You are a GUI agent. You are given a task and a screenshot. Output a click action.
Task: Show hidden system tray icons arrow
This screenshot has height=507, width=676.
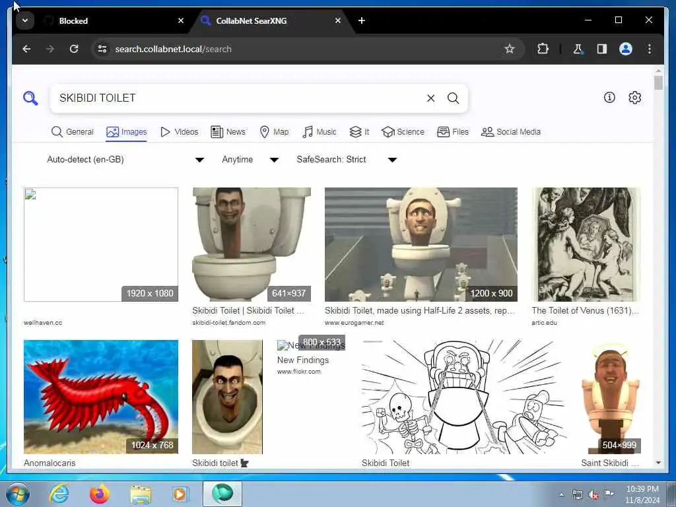pos(561,495)
